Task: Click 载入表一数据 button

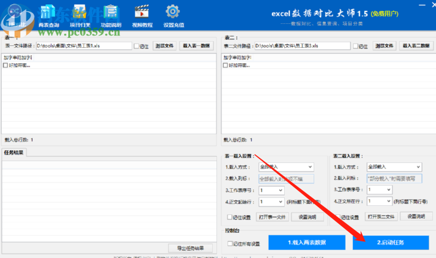Action: pos(196,46)
